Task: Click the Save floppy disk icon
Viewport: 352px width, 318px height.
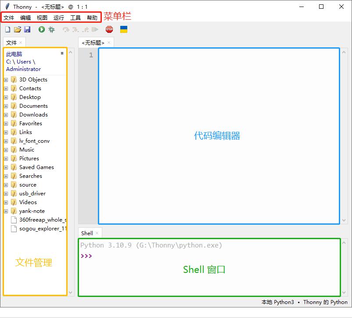Action: tap(27, 29)
